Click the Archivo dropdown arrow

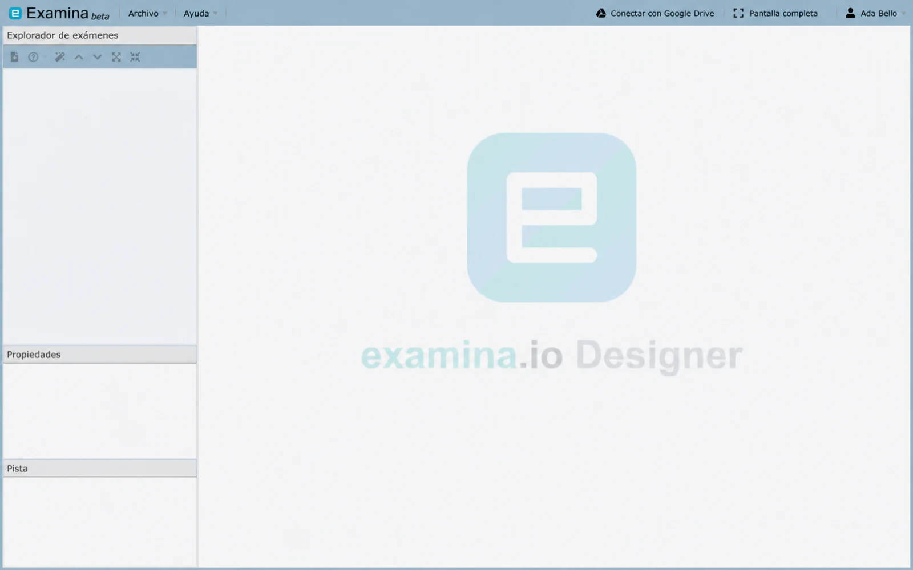tap(165, 14)
